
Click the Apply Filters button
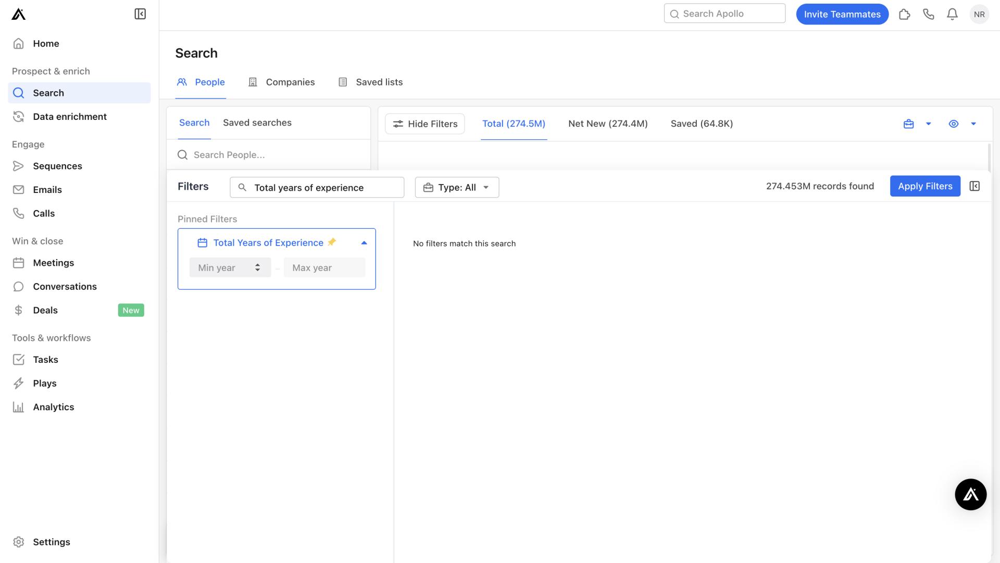924,186
